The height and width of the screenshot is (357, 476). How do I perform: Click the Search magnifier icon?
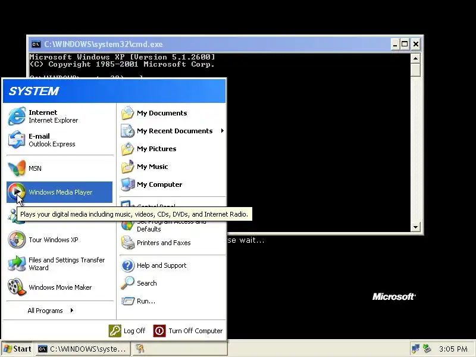click(x=128, y=283)
